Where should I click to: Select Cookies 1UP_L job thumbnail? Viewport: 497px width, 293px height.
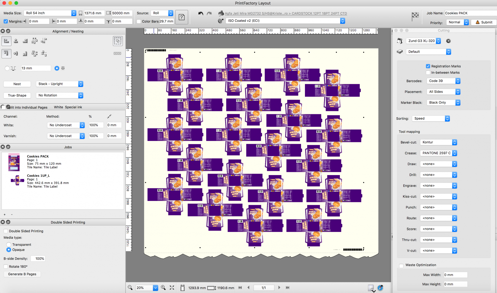point(17,180)
